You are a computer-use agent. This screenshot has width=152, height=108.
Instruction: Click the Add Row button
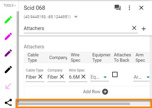click(96, 92)
